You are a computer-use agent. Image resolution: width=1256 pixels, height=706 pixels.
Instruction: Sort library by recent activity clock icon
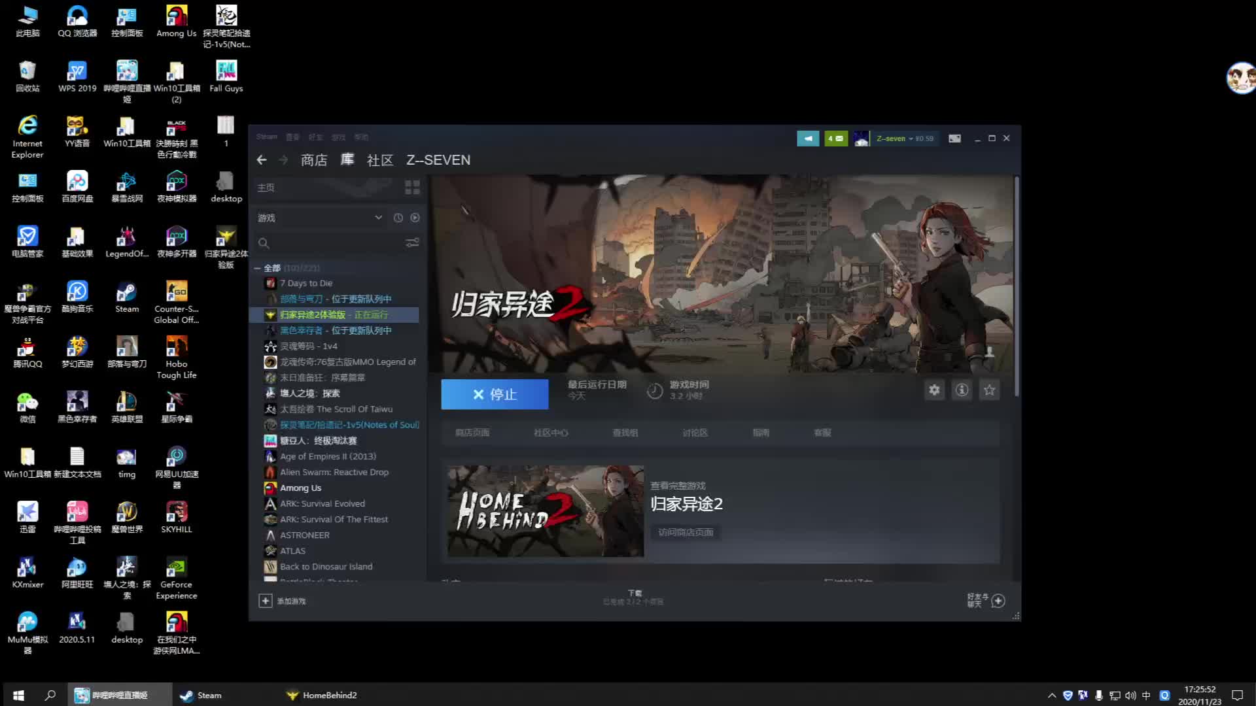point(398,218)
